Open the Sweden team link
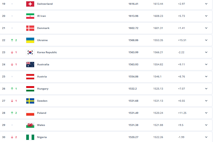 pyautogui.click(x=42, y=101)
